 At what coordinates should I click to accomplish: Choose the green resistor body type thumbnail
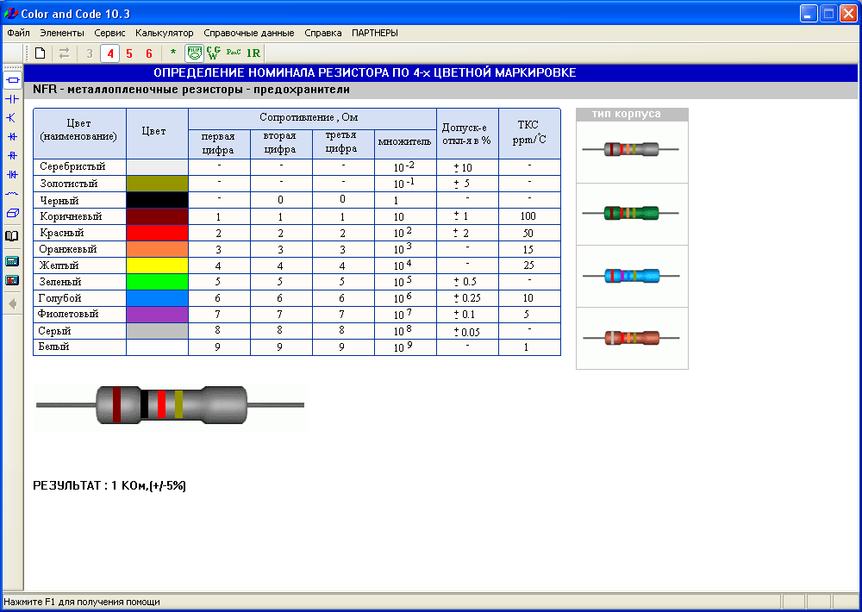coord(632,214)
